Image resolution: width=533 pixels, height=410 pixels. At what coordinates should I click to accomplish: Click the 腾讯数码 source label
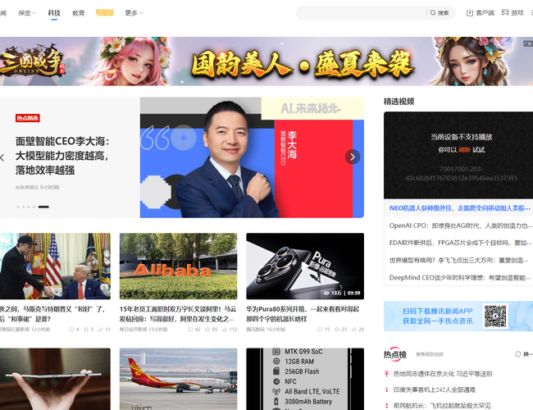[x=256, y=330]
